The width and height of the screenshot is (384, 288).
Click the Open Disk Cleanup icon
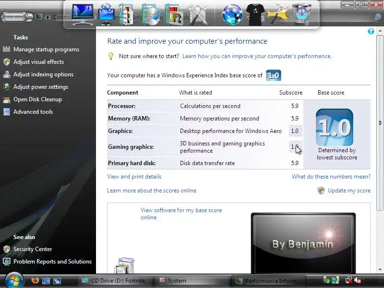pyautogui.click(x=7, y=99)
